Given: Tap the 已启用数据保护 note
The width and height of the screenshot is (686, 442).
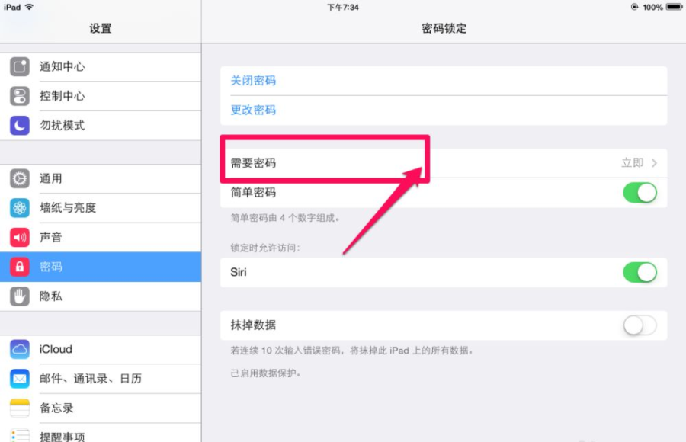Looking at the screenshot, I should [x=265, y=373].
